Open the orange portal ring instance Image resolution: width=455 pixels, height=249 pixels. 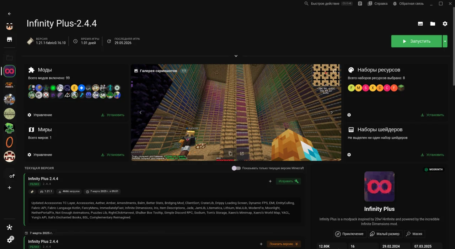(x=10, y=142)
